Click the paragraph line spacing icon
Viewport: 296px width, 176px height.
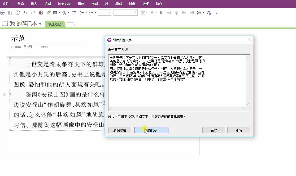pos(74,13)
